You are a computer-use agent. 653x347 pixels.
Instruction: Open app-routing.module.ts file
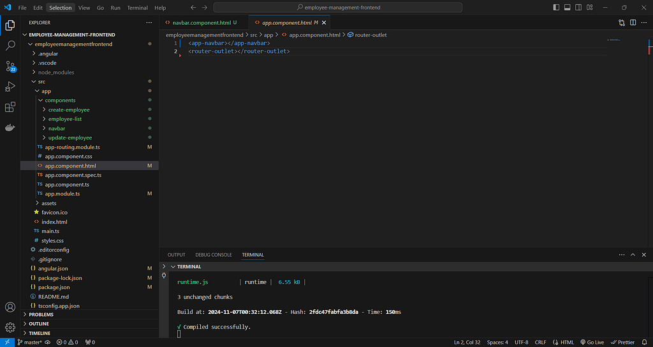(x=89, y=147)
